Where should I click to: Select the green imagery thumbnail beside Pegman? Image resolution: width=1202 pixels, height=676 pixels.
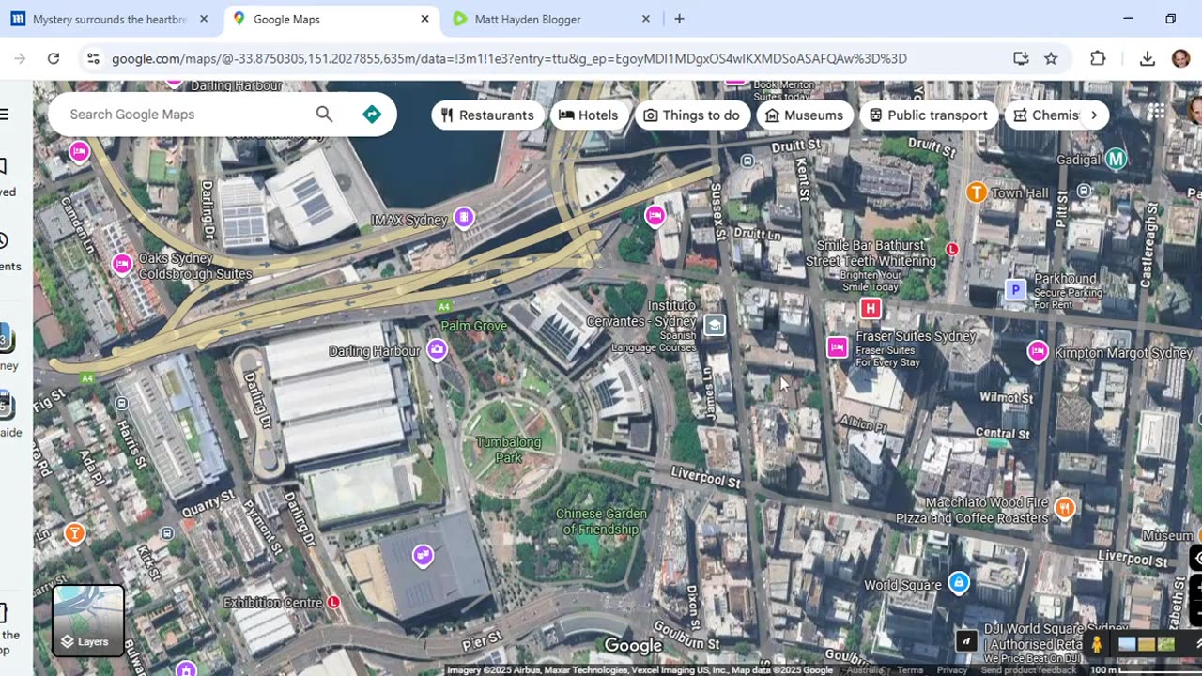point(1166,644)
